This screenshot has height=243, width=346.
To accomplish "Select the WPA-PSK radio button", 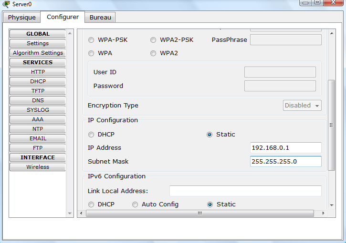I will click(91, 40).
